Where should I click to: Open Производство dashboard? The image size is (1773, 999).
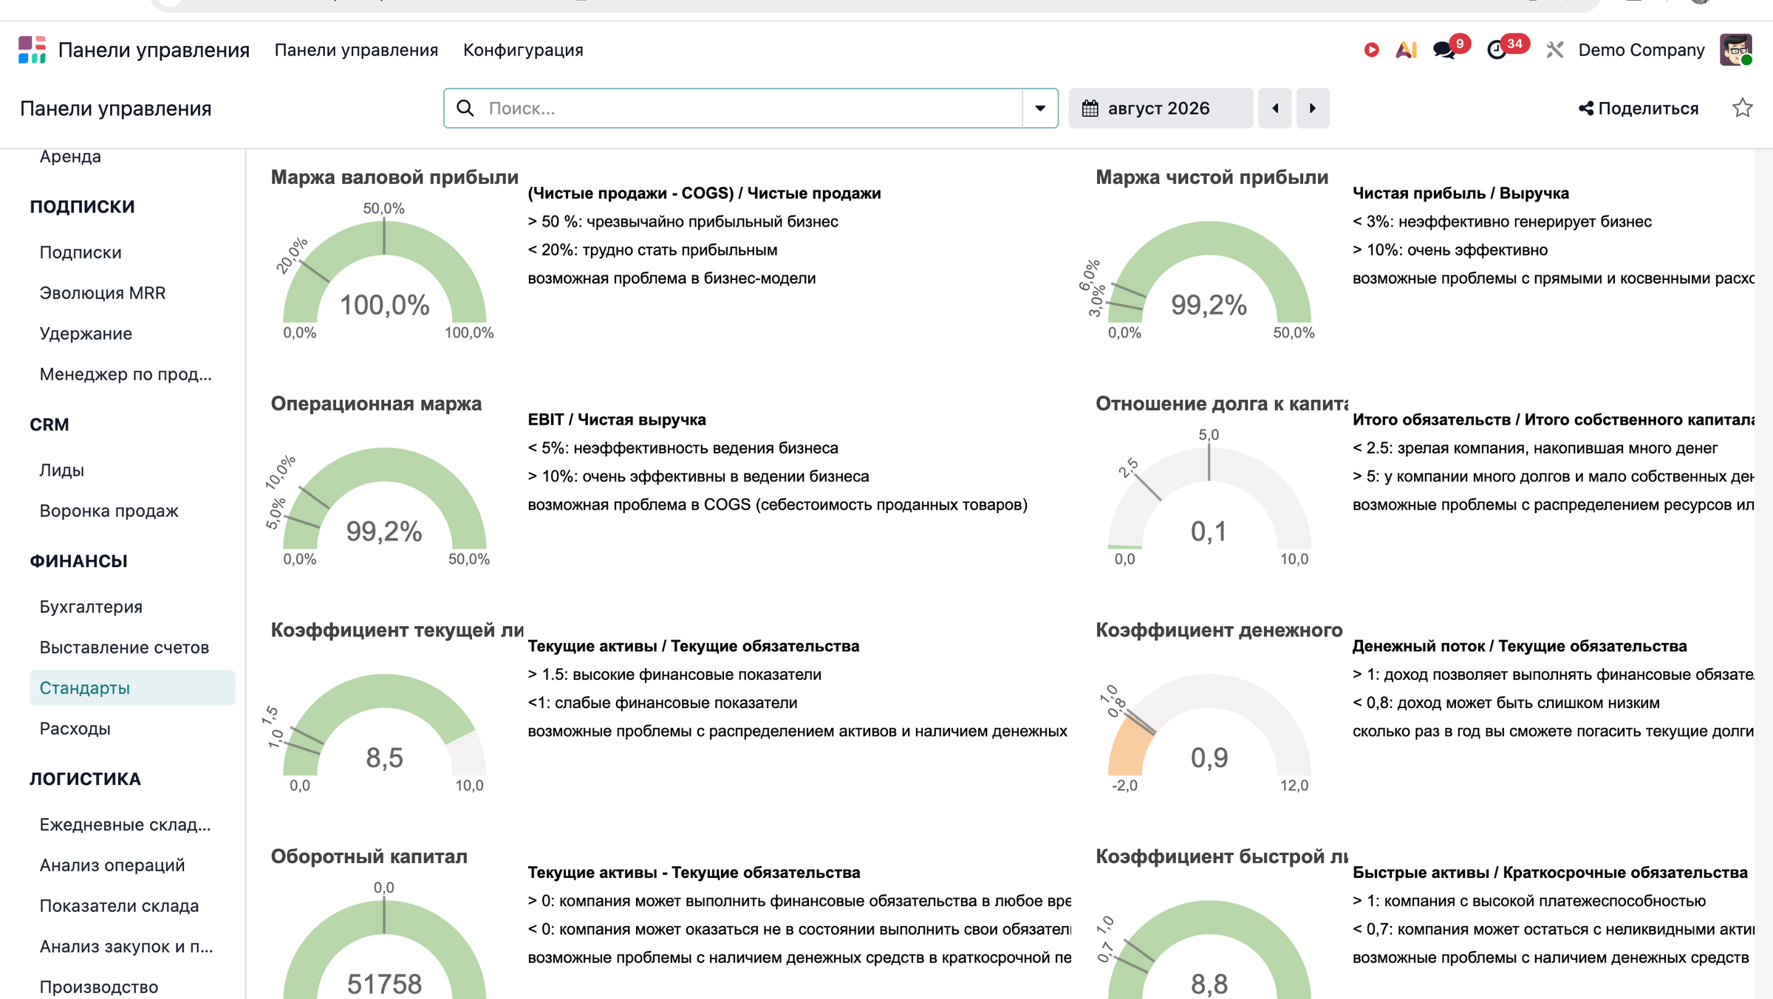pyautogui.click(x=99, y=987)
